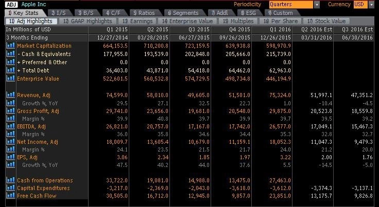The width and height of the screenshot is (379, 207).
Task: Open chart icon for Total Debt row
Action: (x=11, y=70)
